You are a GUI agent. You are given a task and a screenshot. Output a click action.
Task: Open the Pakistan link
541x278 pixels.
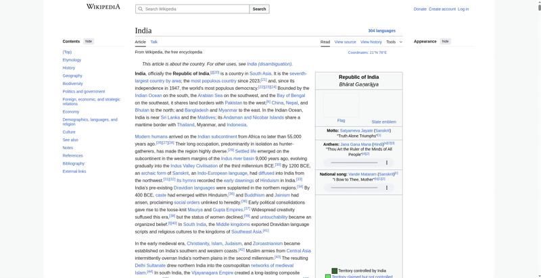click(x=233, y=103)
